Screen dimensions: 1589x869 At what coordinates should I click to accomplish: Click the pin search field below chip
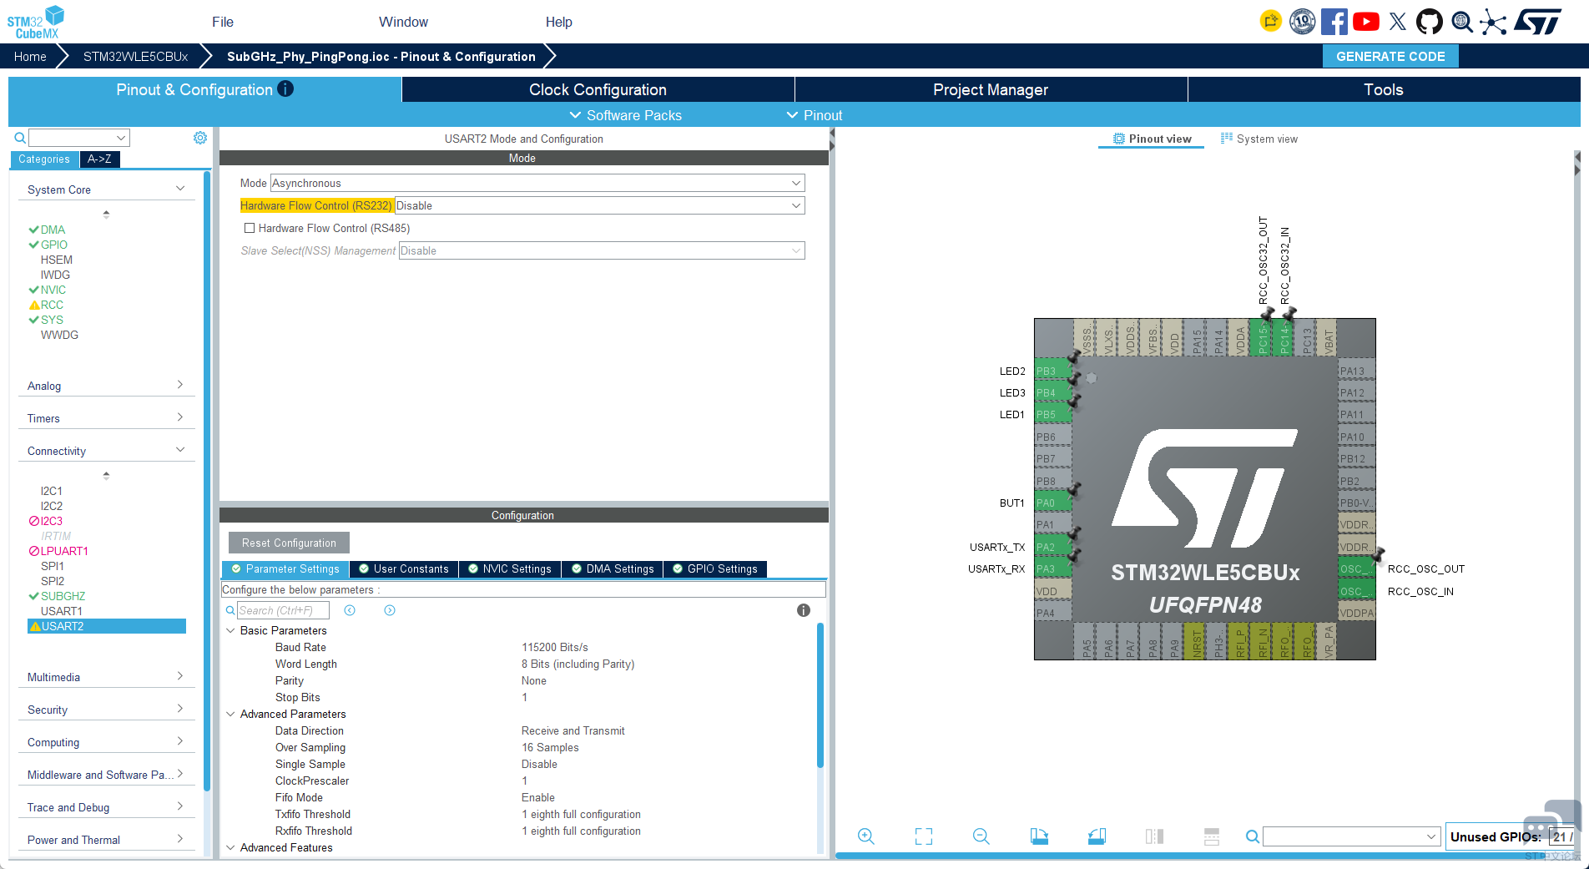point(1351,836)
